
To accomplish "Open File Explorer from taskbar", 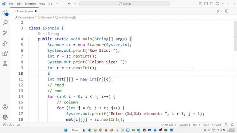I will point(95,130).
